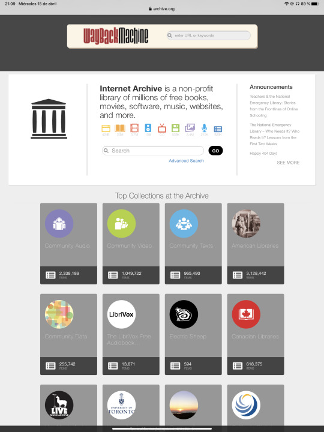Open the LibriVox logo icon
Screen dimensions: 324x432
click(x=121, y=314)
